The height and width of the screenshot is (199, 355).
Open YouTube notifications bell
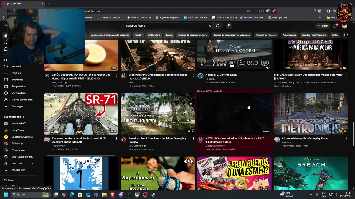(x=335, y=26)
